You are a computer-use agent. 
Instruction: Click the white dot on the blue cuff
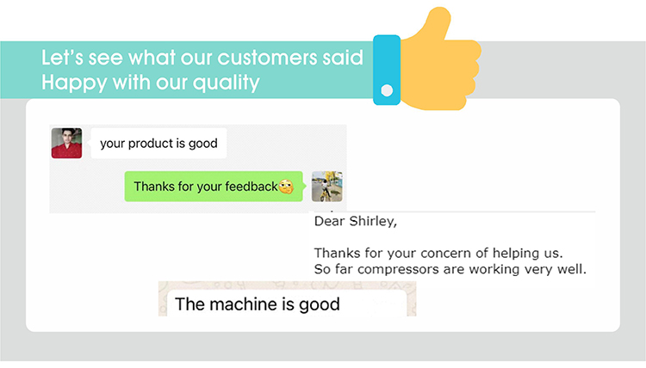pyautogui.click(x=387, y=90)
